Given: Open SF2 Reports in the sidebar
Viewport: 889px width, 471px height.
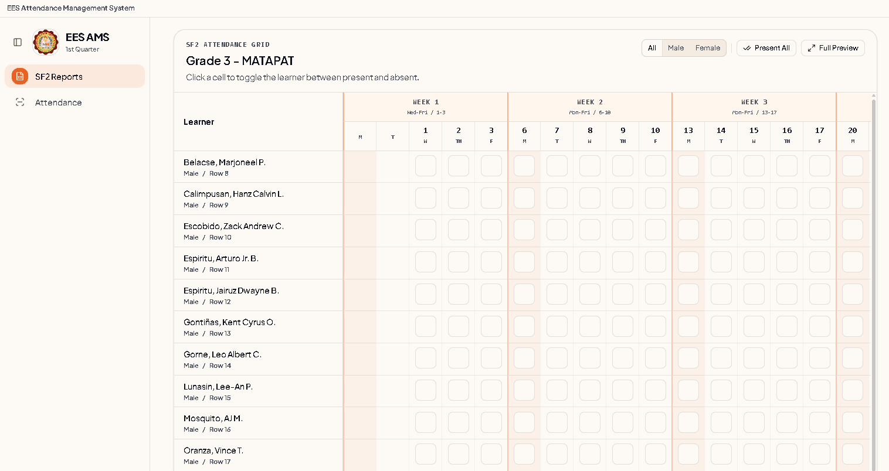Looking at the screenshot, I should pos(74,76).
